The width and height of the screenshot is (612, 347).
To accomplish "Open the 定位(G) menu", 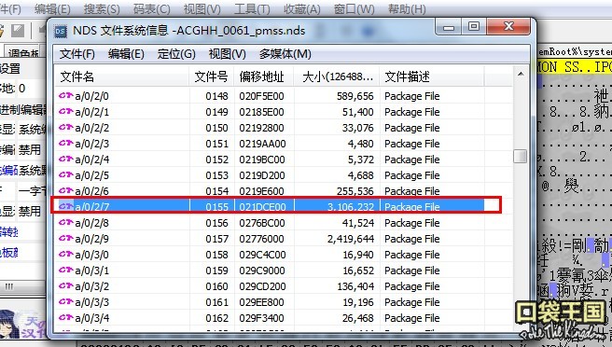I will click(176, 54).
